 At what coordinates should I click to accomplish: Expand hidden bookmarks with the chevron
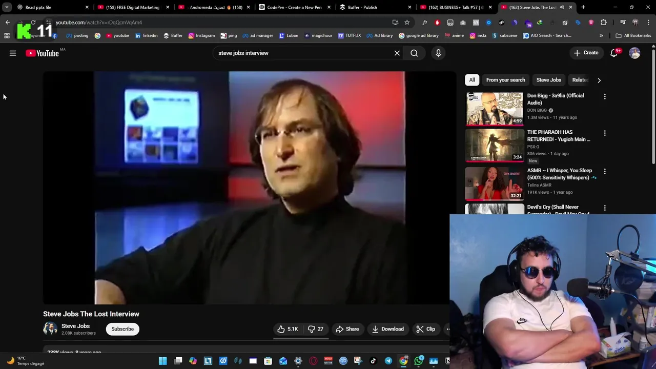pyautogui.click(x=601, y=35)
